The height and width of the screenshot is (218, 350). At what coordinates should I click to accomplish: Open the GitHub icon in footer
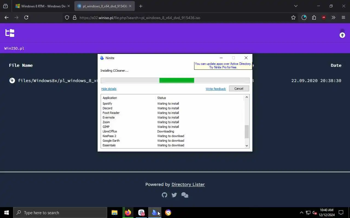164,195
